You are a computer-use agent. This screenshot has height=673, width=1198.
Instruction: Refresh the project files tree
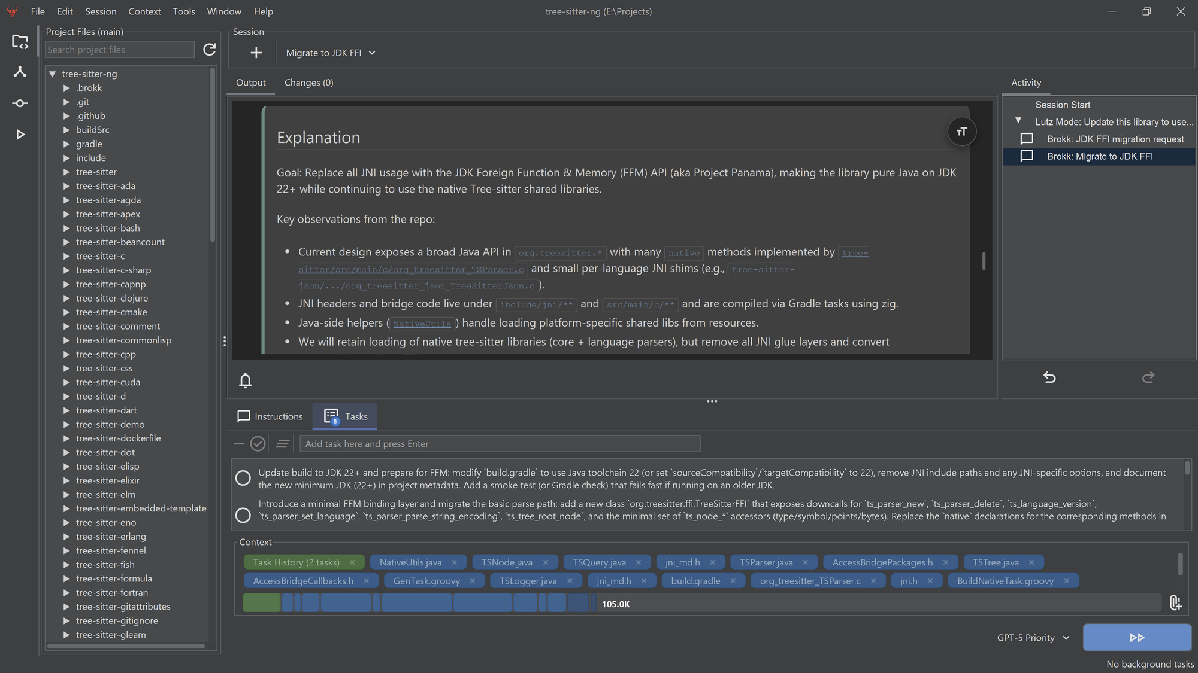click(x=209, y=50)
